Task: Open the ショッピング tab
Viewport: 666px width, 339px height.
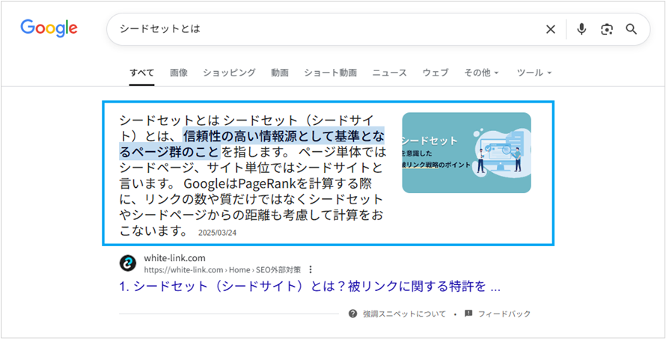Action: [x=230, y=73]
